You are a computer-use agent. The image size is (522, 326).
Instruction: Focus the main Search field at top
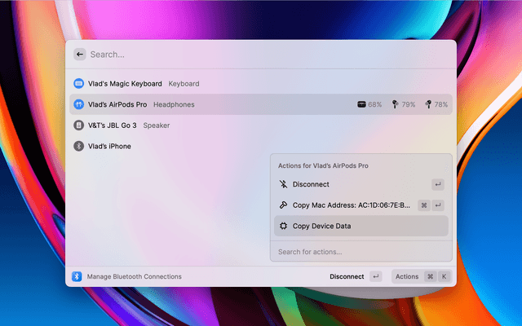(245, 55)
